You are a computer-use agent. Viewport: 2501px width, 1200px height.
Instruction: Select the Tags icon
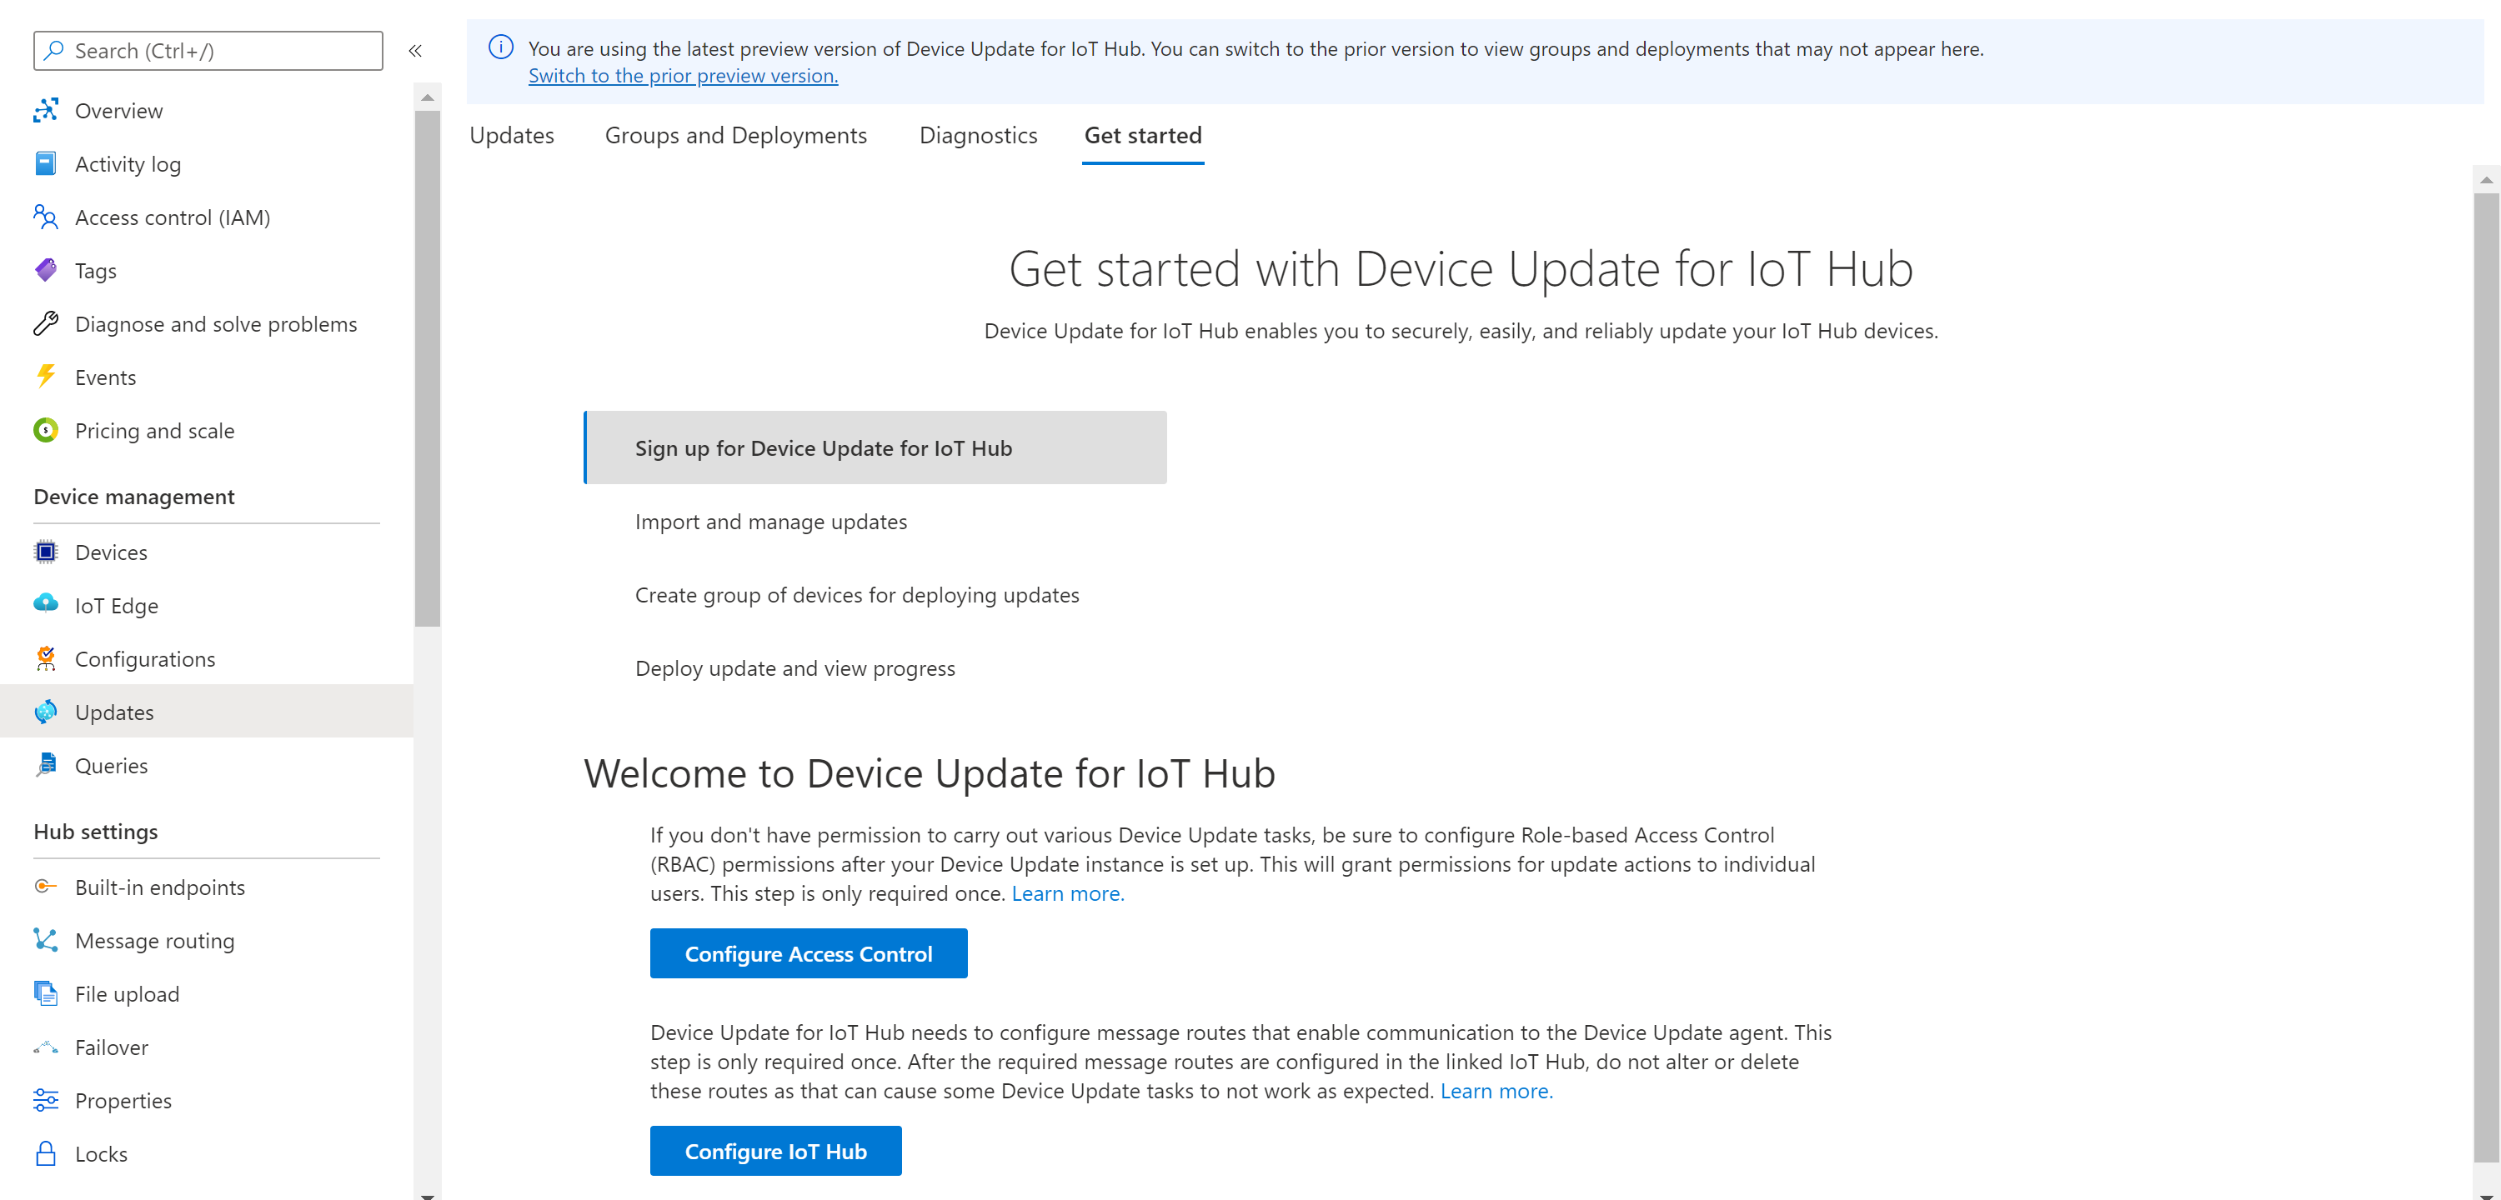[x=45, y=271]
